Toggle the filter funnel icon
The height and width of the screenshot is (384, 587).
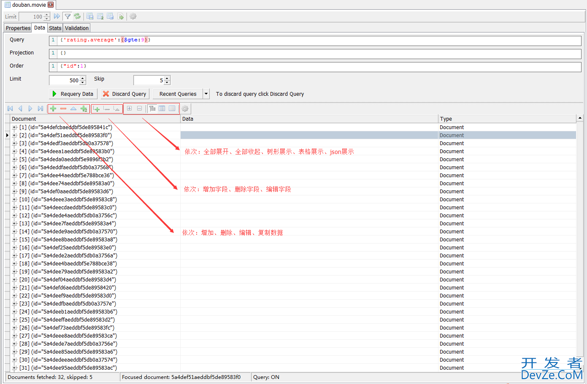68,16
